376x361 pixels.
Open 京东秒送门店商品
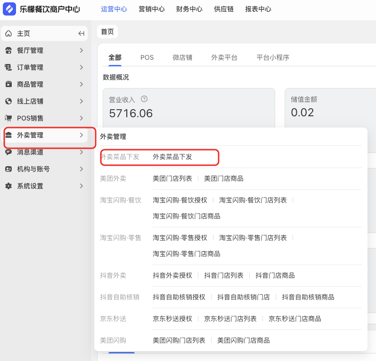click(294, 319)
